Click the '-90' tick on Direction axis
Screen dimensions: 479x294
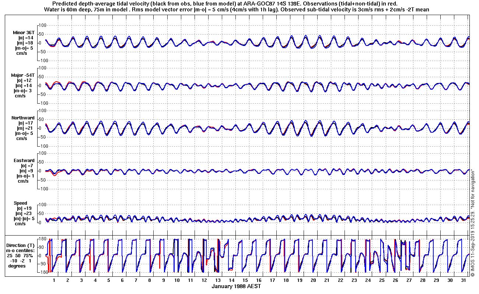click(x=42, y=264)
